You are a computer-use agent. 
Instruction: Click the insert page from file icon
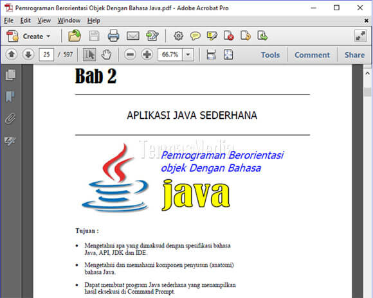click(x=262, y=36)
